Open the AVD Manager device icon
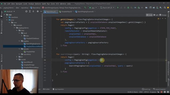The image size is (170, 95). click(x=157, y=8)
